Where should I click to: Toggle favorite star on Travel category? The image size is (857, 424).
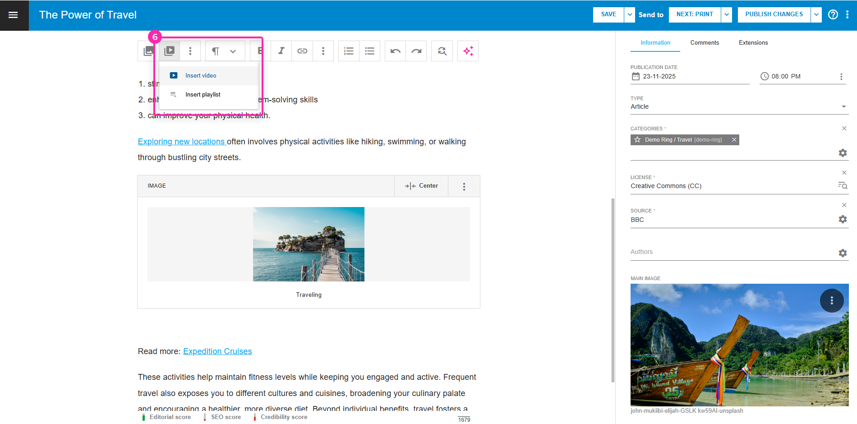click(x=637, y=140)
